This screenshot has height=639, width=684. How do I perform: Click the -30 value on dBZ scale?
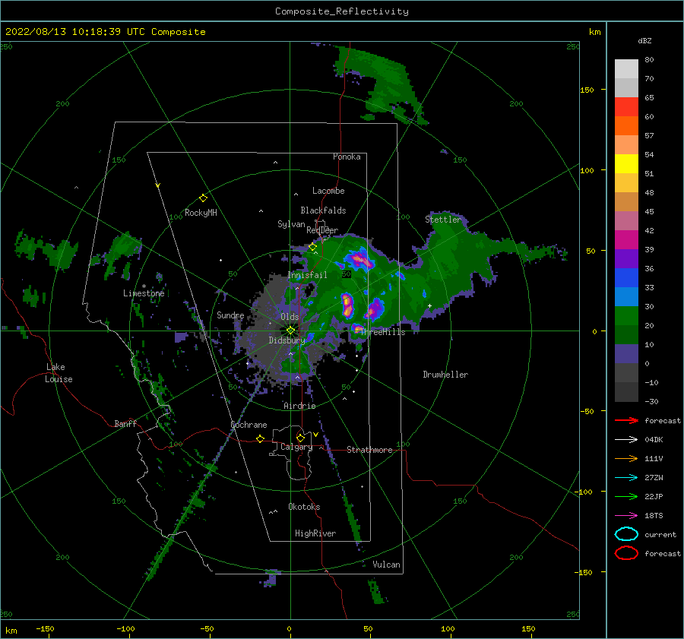651,402
